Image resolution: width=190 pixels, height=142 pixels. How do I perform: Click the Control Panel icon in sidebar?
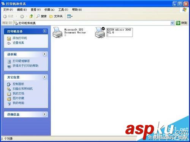pyautogui.click(x=9, y=84)
